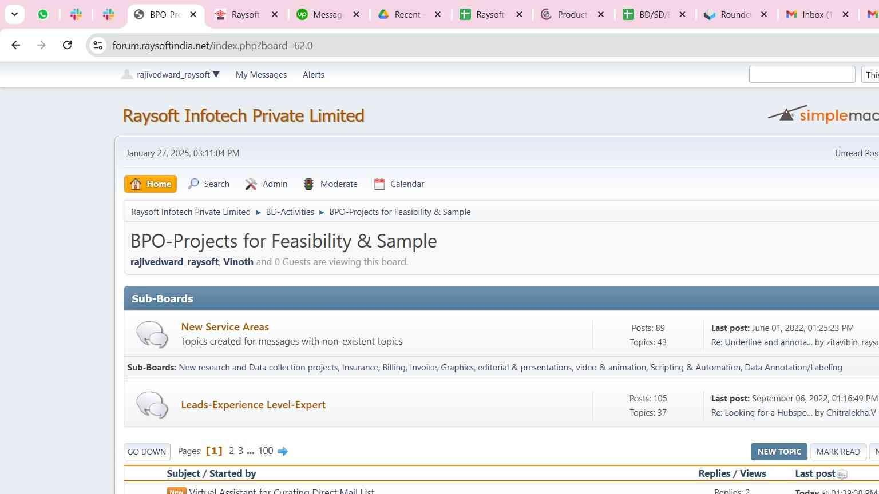Expand the pages ellipsis
The height and width of the screenshot is (494, 879).
251,452
